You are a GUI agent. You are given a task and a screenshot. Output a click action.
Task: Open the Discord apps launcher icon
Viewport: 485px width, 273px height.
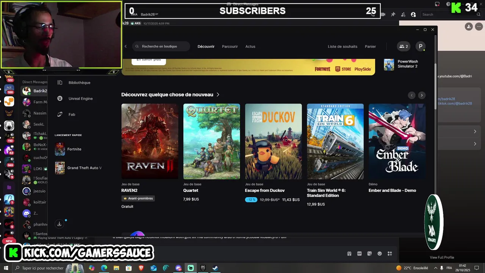click(x=390, y=254)
